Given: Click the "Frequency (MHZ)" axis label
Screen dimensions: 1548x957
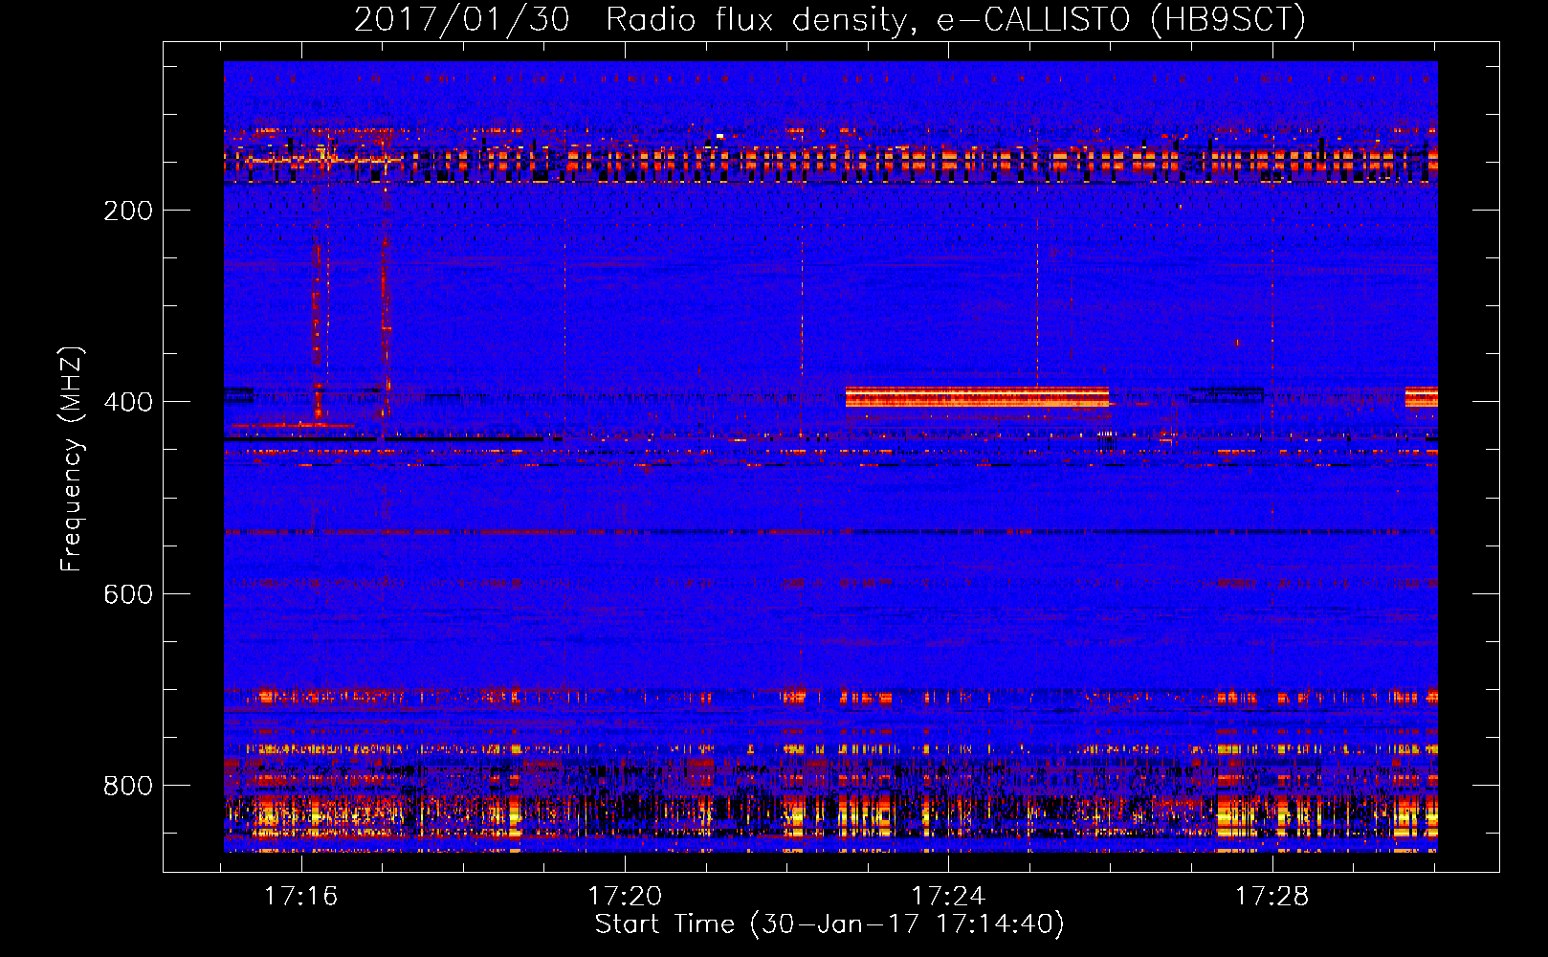Looking at the screenshot, I should 71,458.
